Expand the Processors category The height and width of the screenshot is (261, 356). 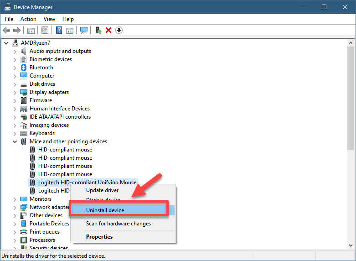click(x=15, y=240)
